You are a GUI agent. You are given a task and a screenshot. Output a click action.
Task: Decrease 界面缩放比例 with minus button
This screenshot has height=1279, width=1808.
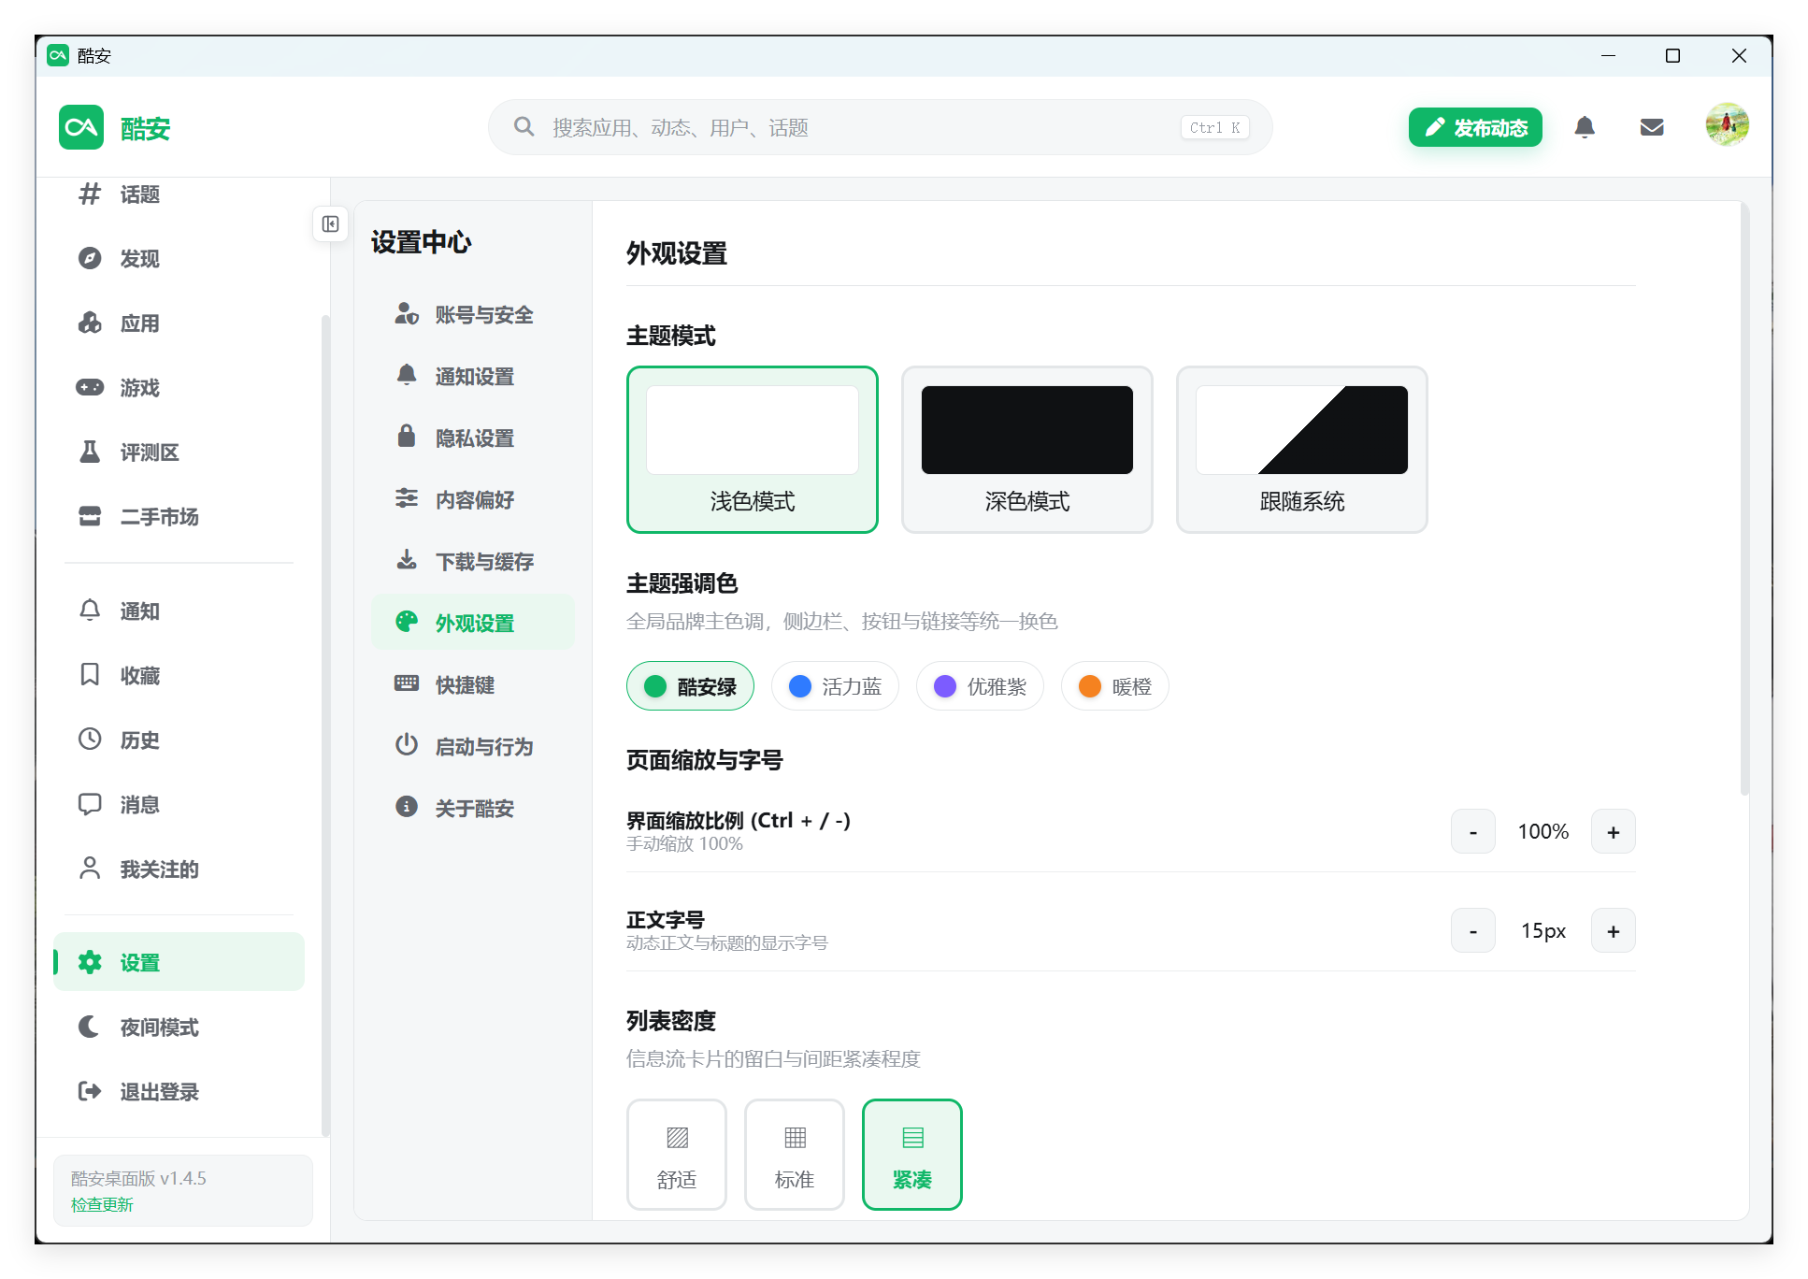tap(1473, 831)
